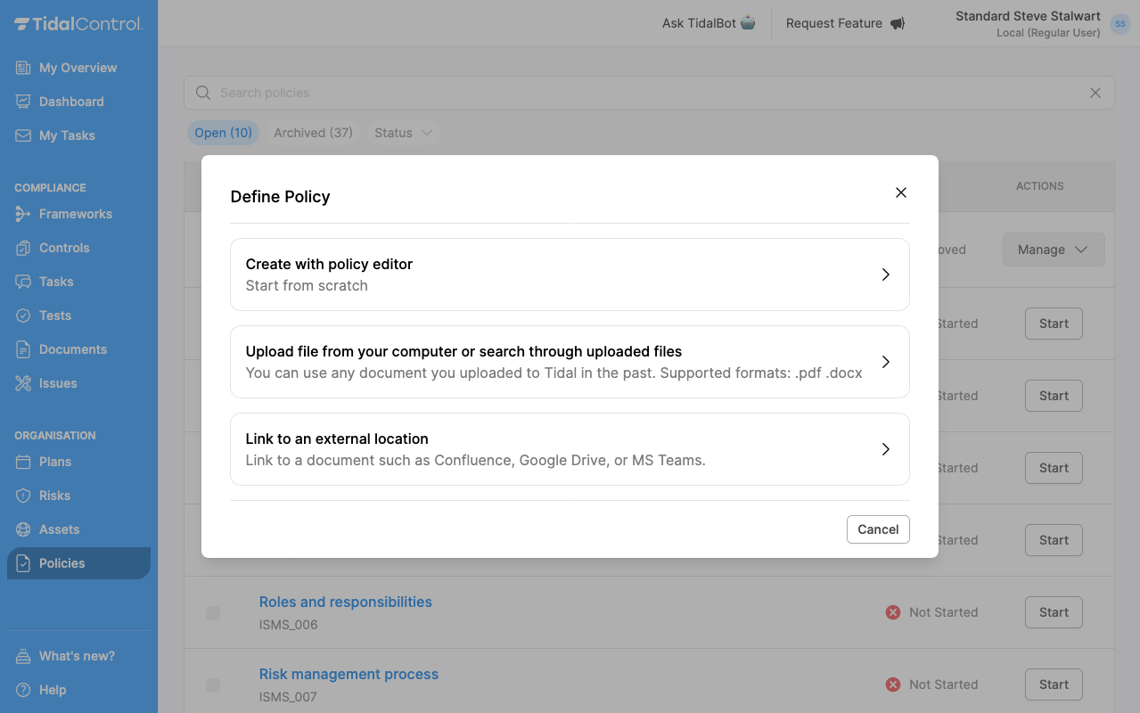Switch to the Archived policies tab
The width and height of the screenshot is (1140, 713).
point(313,132)
